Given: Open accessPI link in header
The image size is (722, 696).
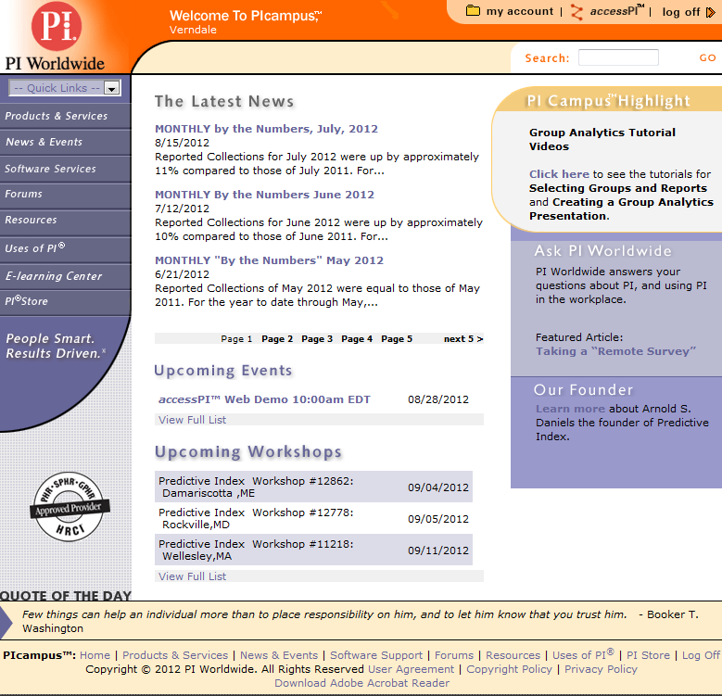Looking at the screenshot, I should [x=617, y=10].
